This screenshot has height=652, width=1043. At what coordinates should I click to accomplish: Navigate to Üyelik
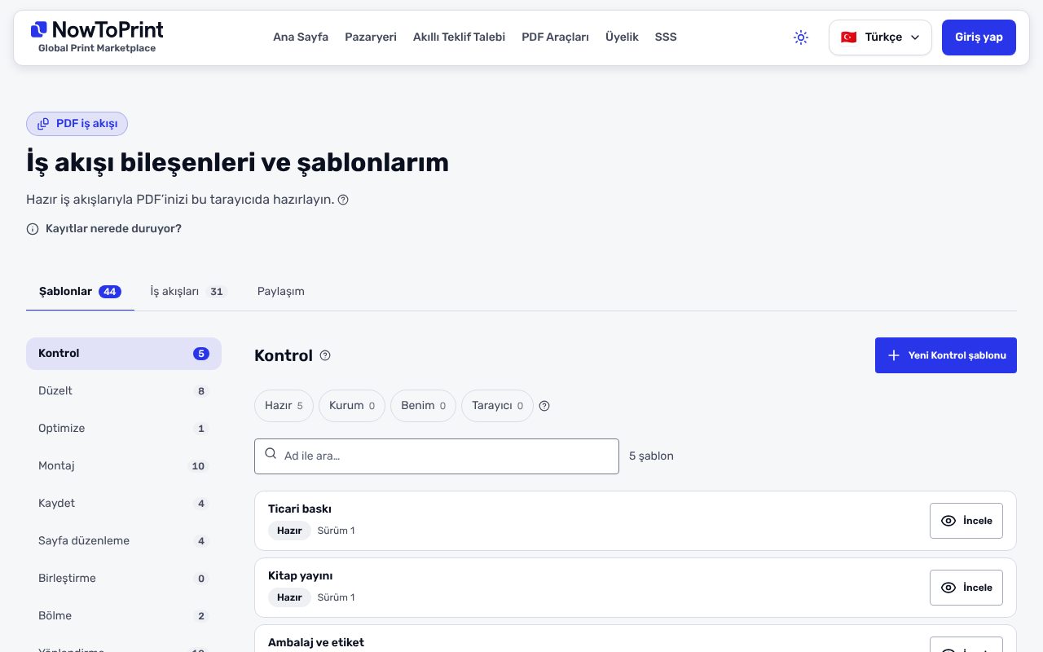[622, 37]
